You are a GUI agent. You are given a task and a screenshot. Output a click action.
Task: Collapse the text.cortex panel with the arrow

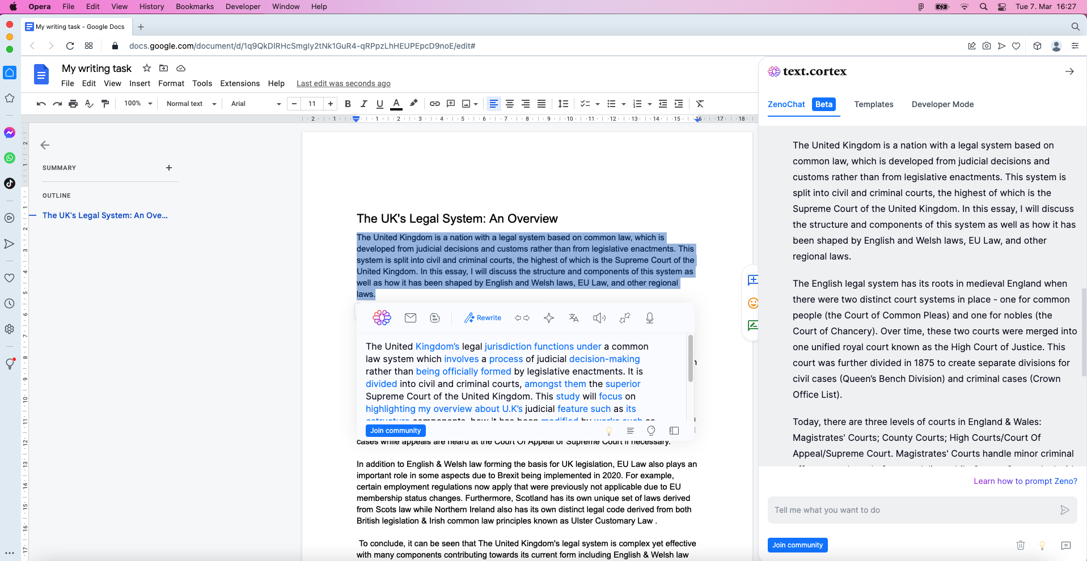pyautogui.click(x=1069, y=71)
